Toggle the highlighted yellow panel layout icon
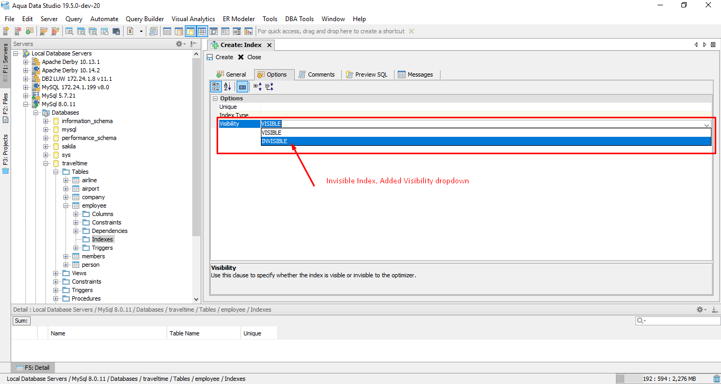The image size is (721, 384). (191, 31)
